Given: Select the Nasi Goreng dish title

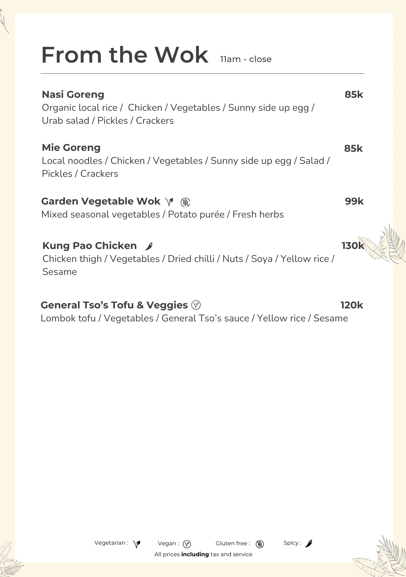Looking at the screenshot, I should click(73, 94).
